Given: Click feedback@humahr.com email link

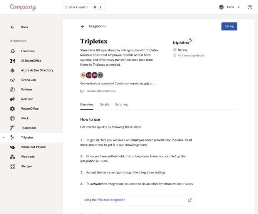Looking at the screenshot, I should point(101,91).
